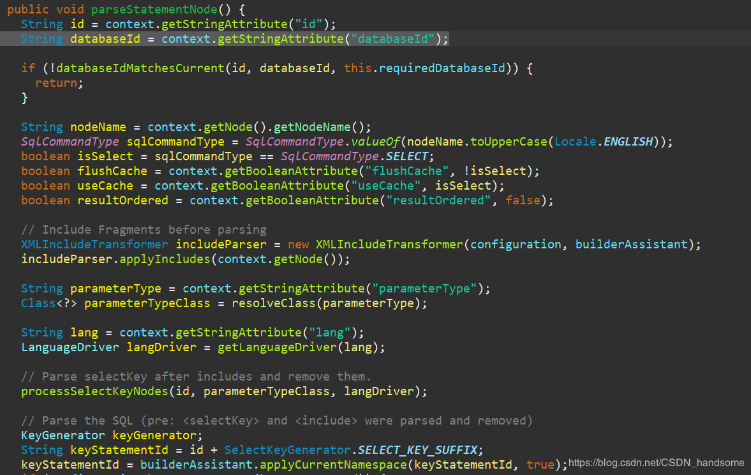Click the getNodeName() call
This screenshot has height=475, width=751.
(319, 127)
